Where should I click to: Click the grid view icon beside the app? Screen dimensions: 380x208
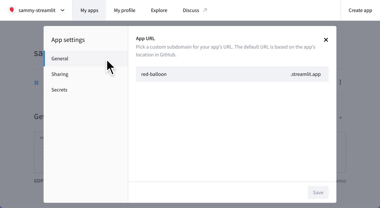[x=36, y=82]
